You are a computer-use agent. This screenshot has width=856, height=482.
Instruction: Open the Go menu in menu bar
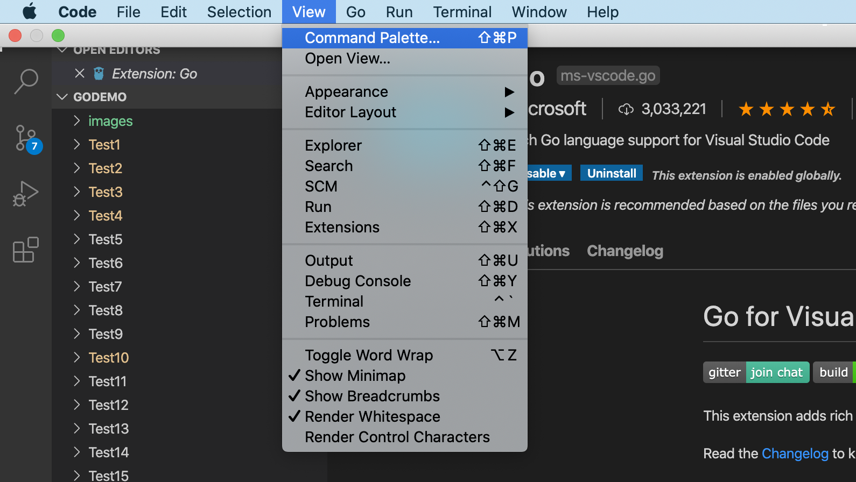(356, 12)
